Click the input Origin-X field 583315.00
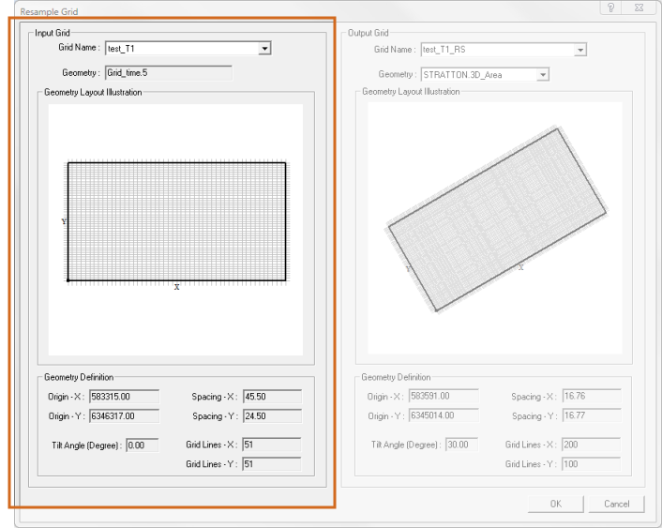Image resolution: width=662 pixels, height=528 pixels. (124, 397)
